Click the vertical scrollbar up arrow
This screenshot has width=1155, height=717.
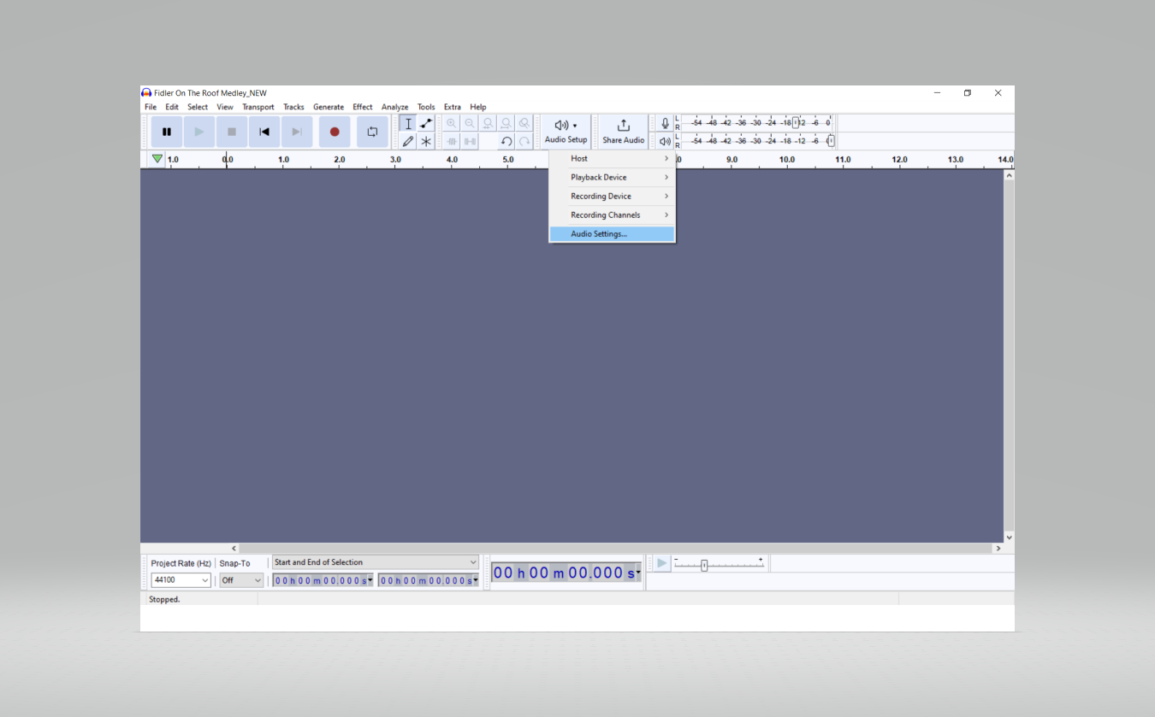point(1009,175)
